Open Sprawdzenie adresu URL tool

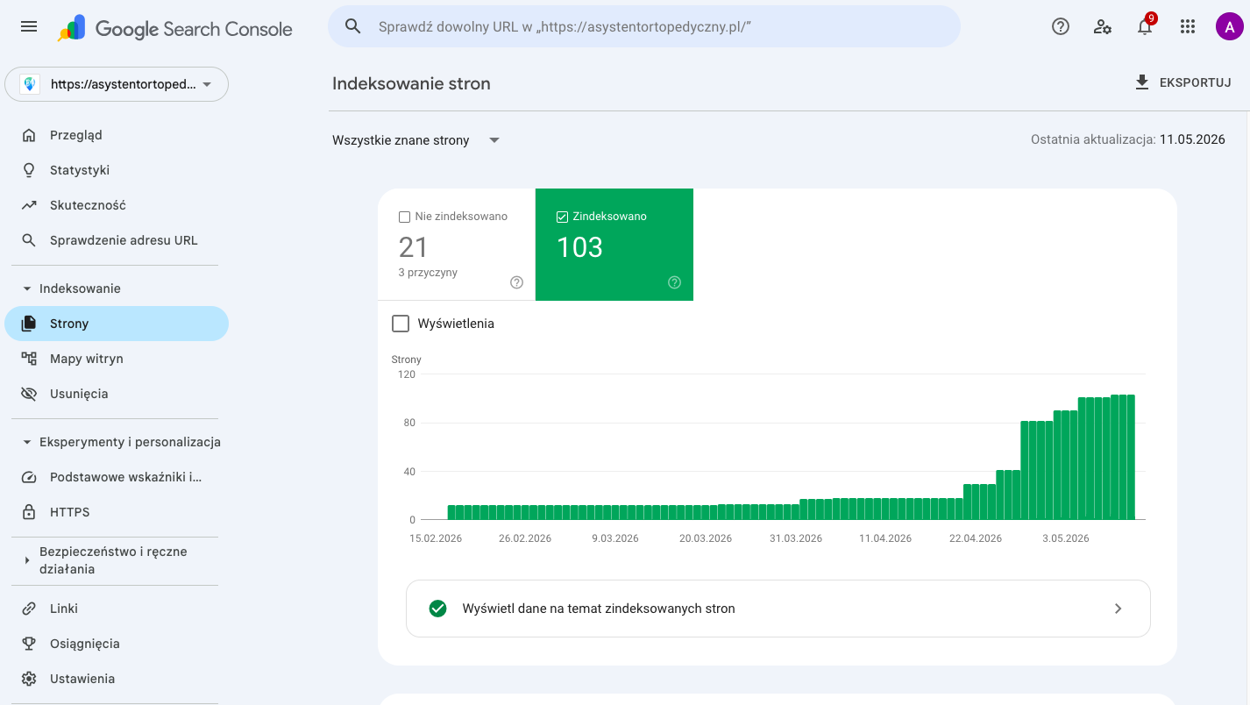115,240
